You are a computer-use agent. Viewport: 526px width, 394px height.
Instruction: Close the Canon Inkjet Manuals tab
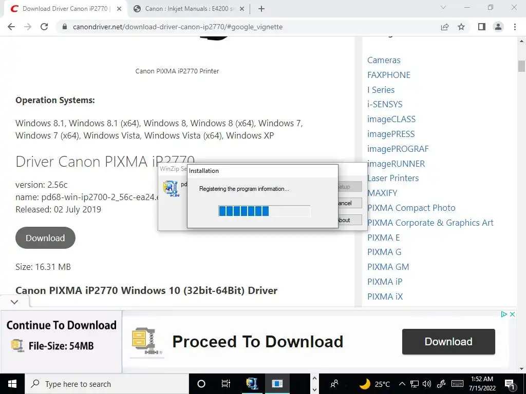(242, 9)
